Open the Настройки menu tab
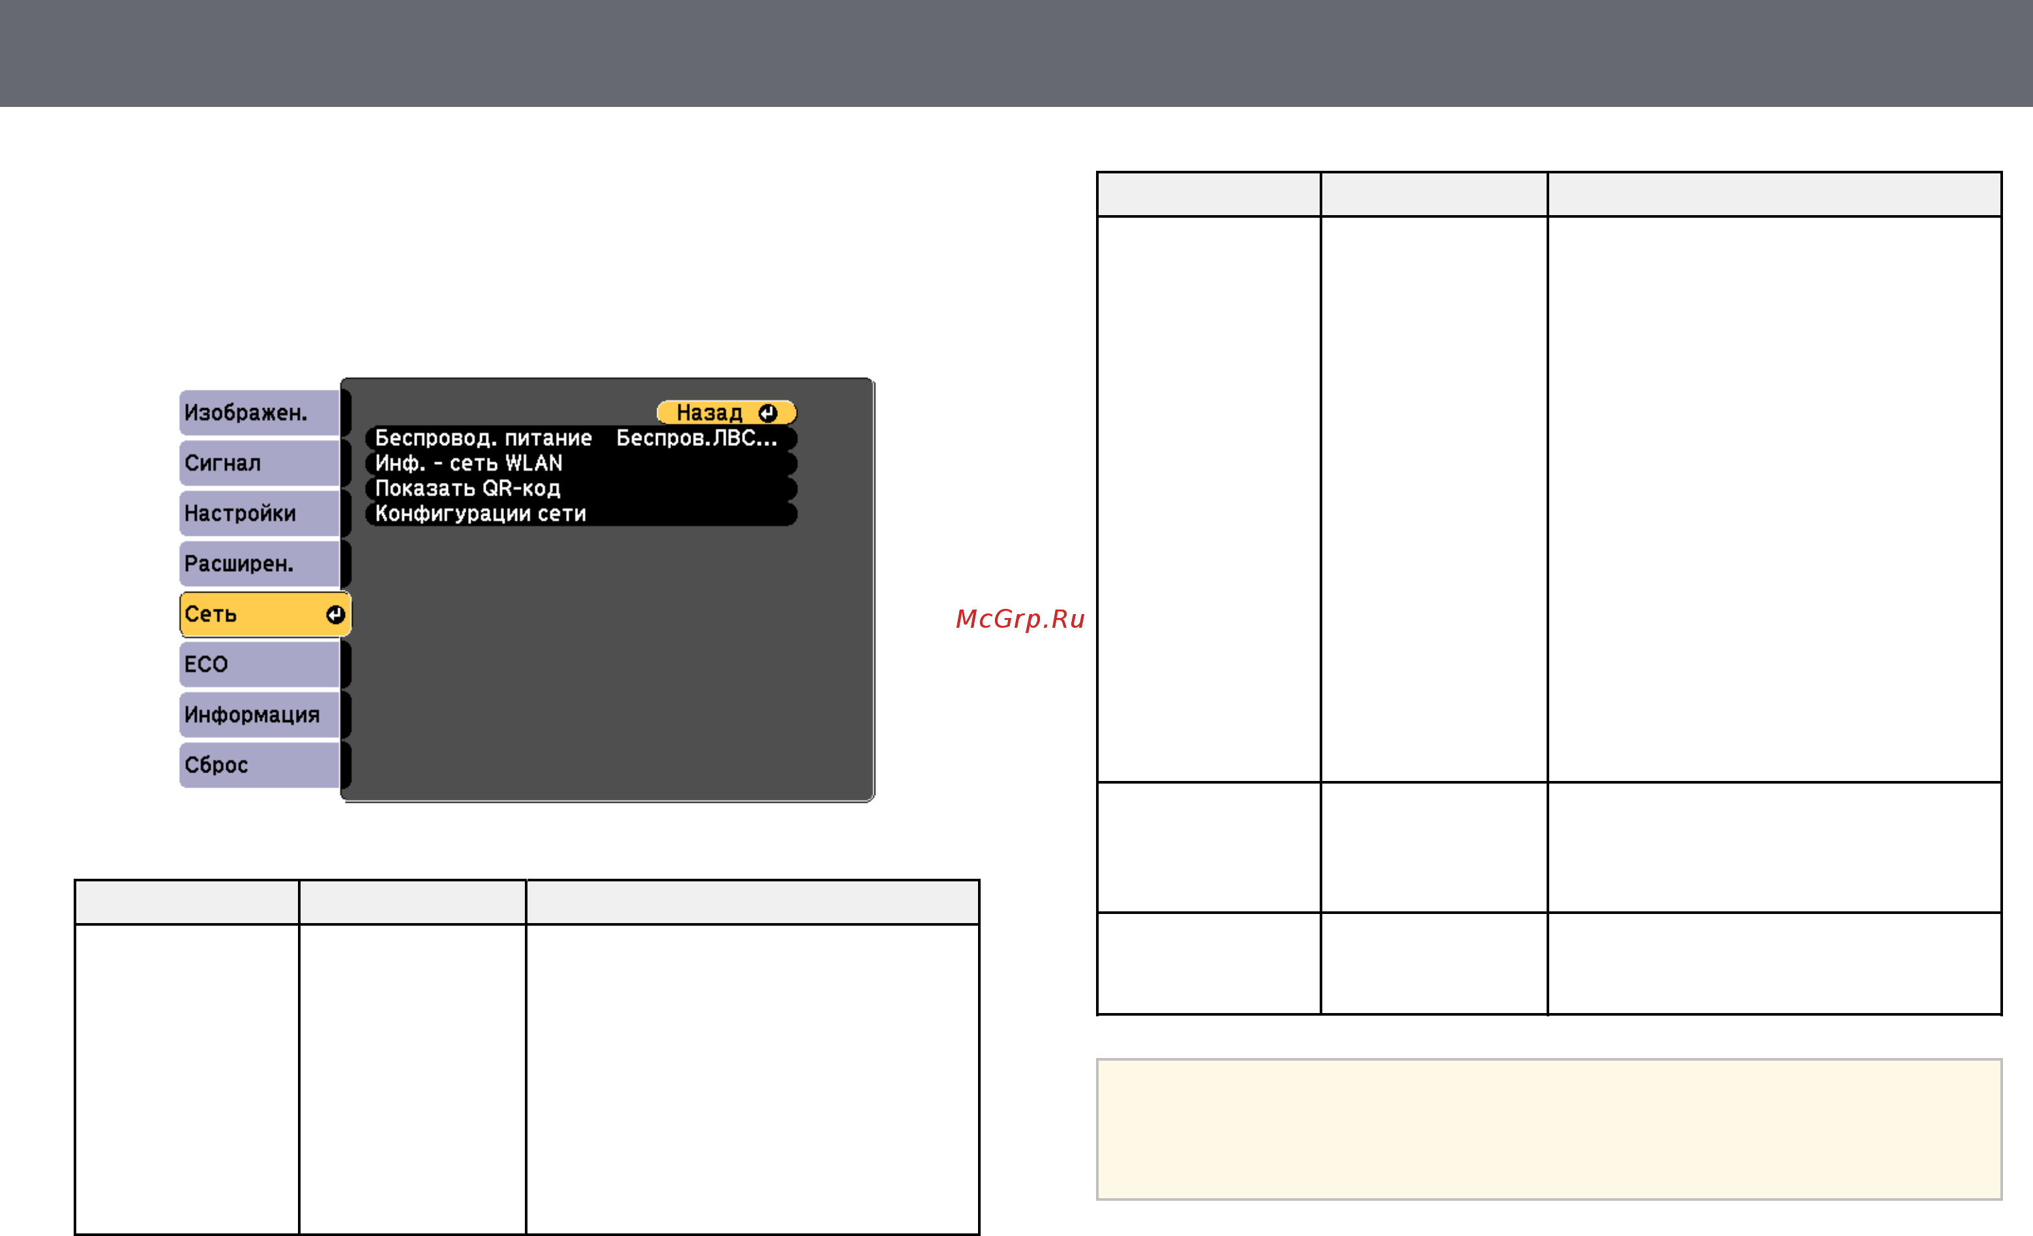 tap(261, 513)
